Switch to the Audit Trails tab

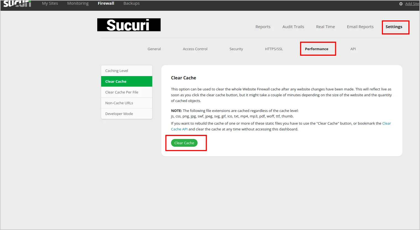tap(293, 27)
